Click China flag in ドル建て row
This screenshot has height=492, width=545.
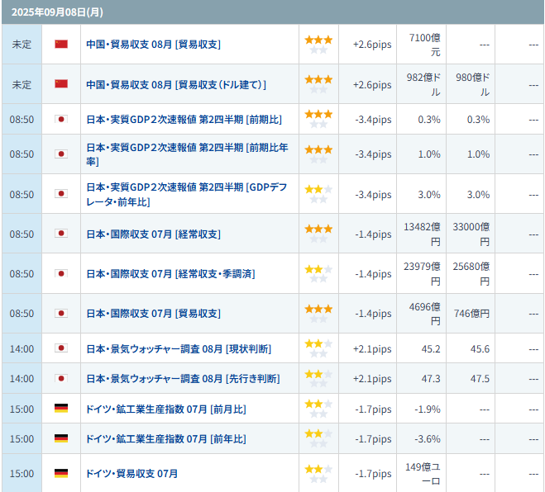(x=61, y=83)
